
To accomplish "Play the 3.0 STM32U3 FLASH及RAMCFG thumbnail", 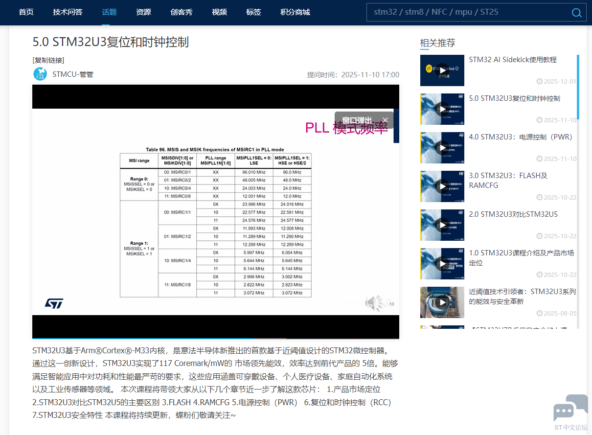I will point(442,186).
